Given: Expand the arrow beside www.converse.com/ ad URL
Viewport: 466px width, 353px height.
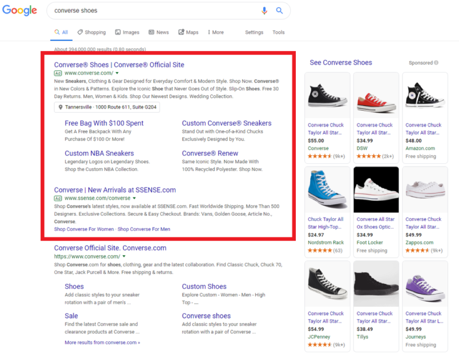Looking at the screenshot, I should tap(117, 73).
